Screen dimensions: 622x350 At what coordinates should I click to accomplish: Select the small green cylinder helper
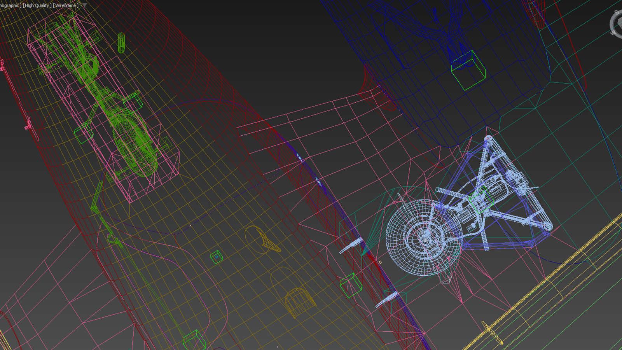121,42
